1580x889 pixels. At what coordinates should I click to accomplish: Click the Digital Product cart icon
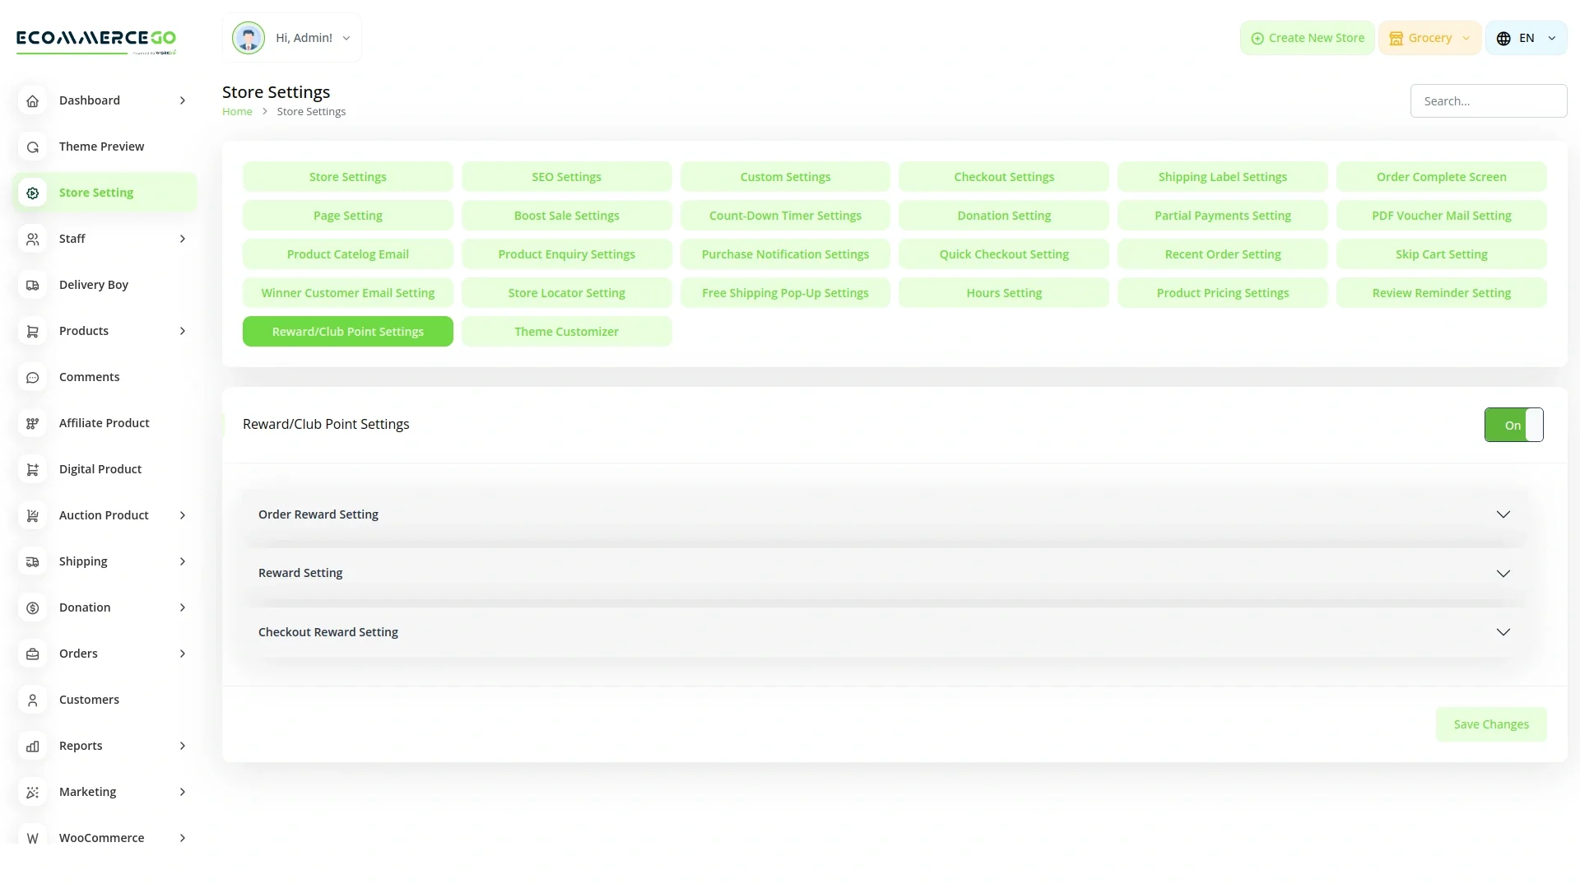click(32, 469)
